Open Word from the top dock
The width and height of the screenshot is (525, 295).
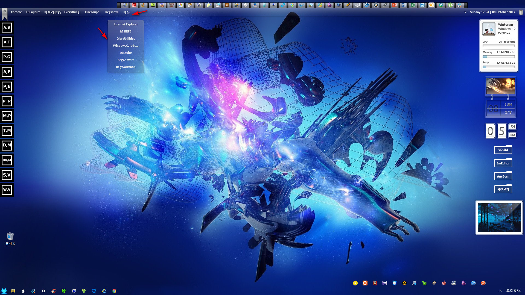[x=404, y=5]
